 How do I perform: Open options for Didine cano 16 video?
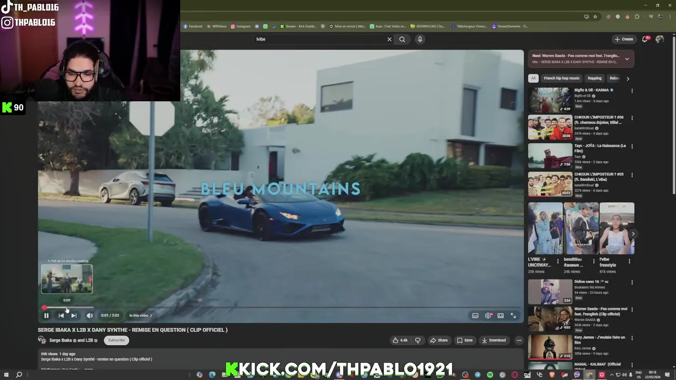point(632,282)
